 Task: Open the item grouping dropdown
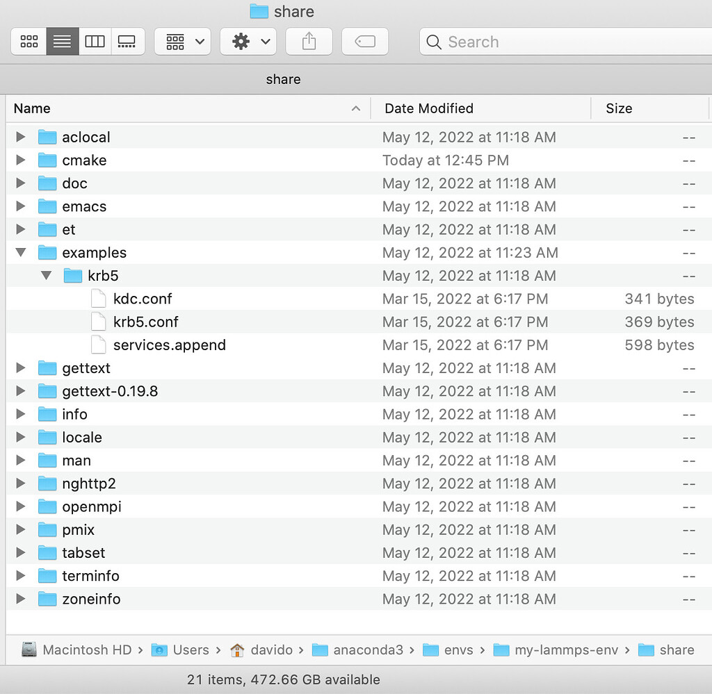click(x=182, y=41)
